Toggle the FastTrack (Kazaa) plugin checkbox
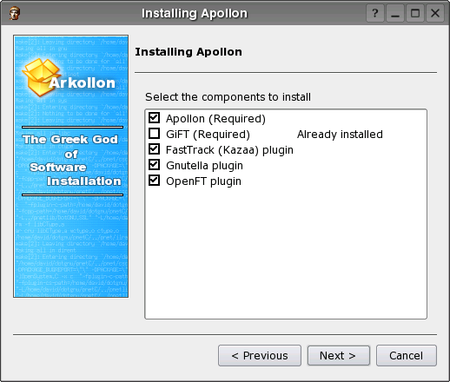450x382 pixels. 154,149
